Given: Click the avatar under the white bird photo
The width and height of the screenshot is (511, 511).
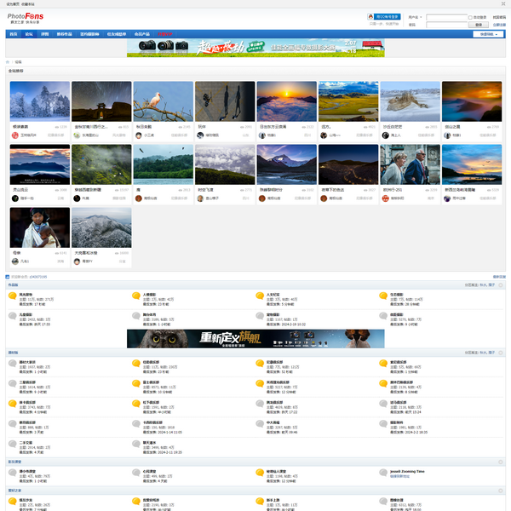Looking at the screenshot, I should (139, 135).
